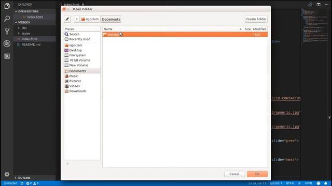332x186 pixels.
Task: Select Pictures in Places list
Action: (82, 81)
